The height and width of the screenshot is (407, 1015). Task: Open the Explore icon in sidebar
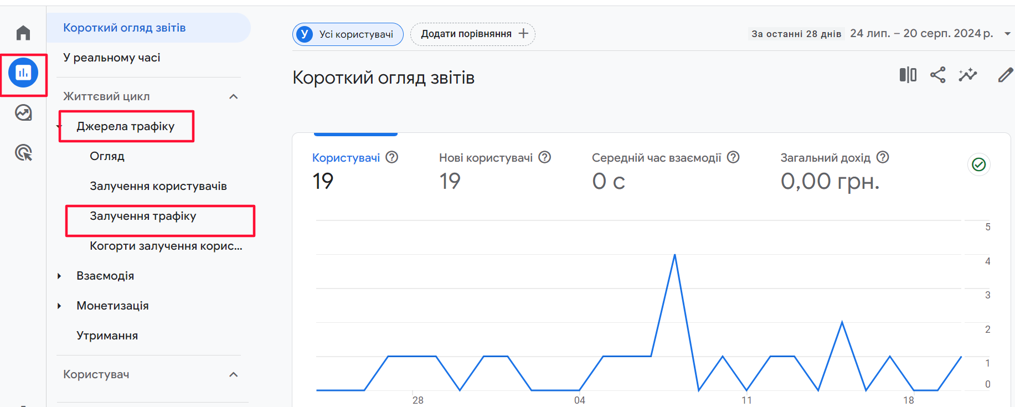coord(23,113)
